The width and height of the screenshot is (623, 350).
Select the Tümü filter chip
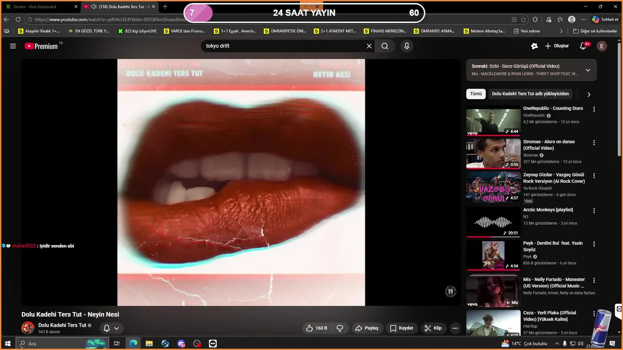[x=476, y=94]
